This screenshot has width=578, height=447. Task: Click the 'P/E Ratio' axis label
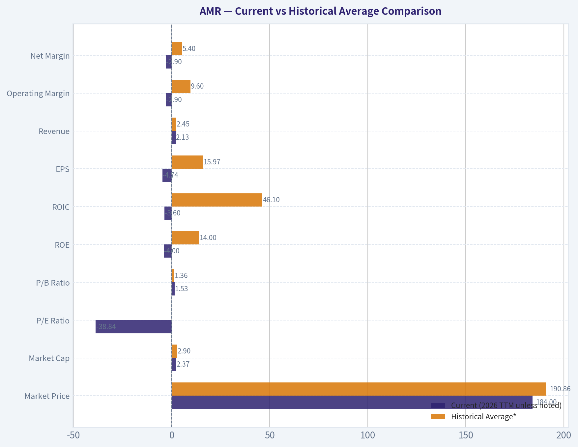pyautogui.click(x=53, y=321)
